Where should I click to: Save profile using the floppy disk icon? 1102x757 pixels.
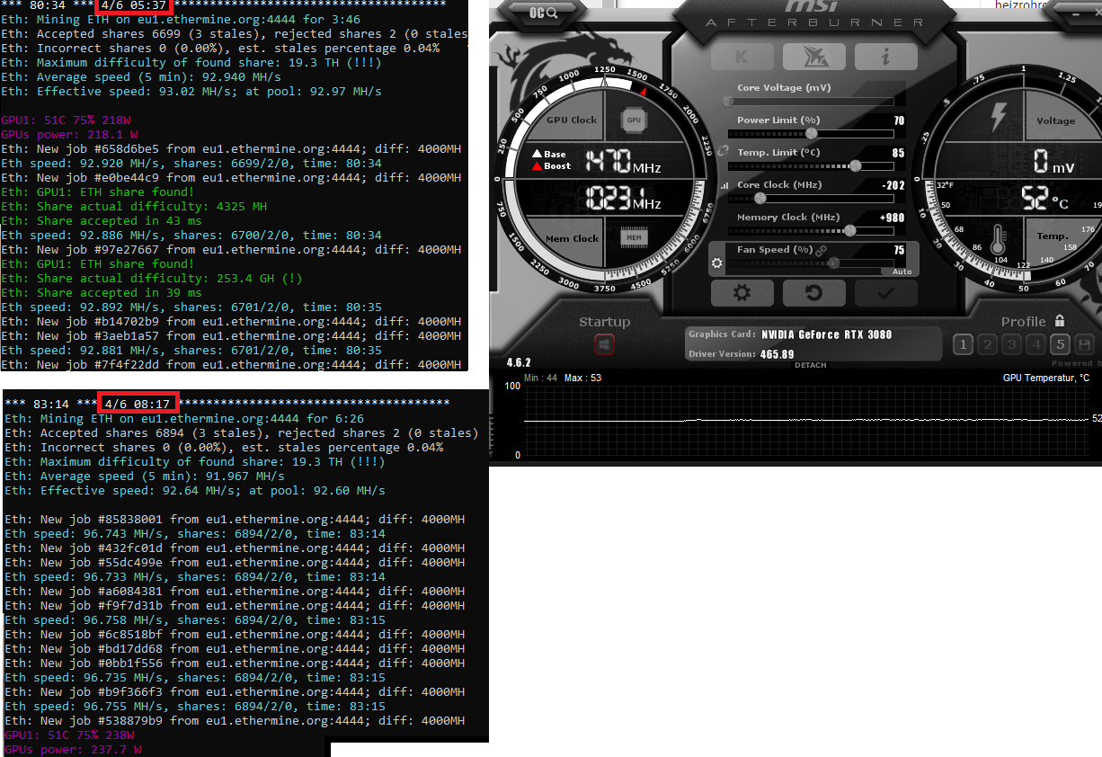click(1084, 344)
